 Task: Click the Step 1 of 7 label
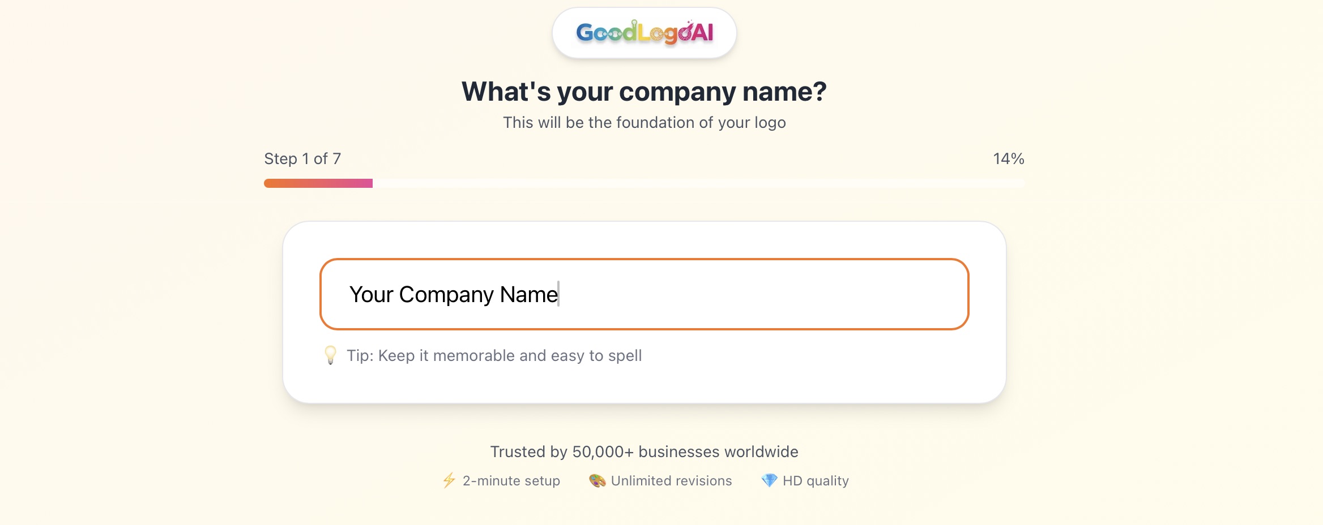(302, 159)
